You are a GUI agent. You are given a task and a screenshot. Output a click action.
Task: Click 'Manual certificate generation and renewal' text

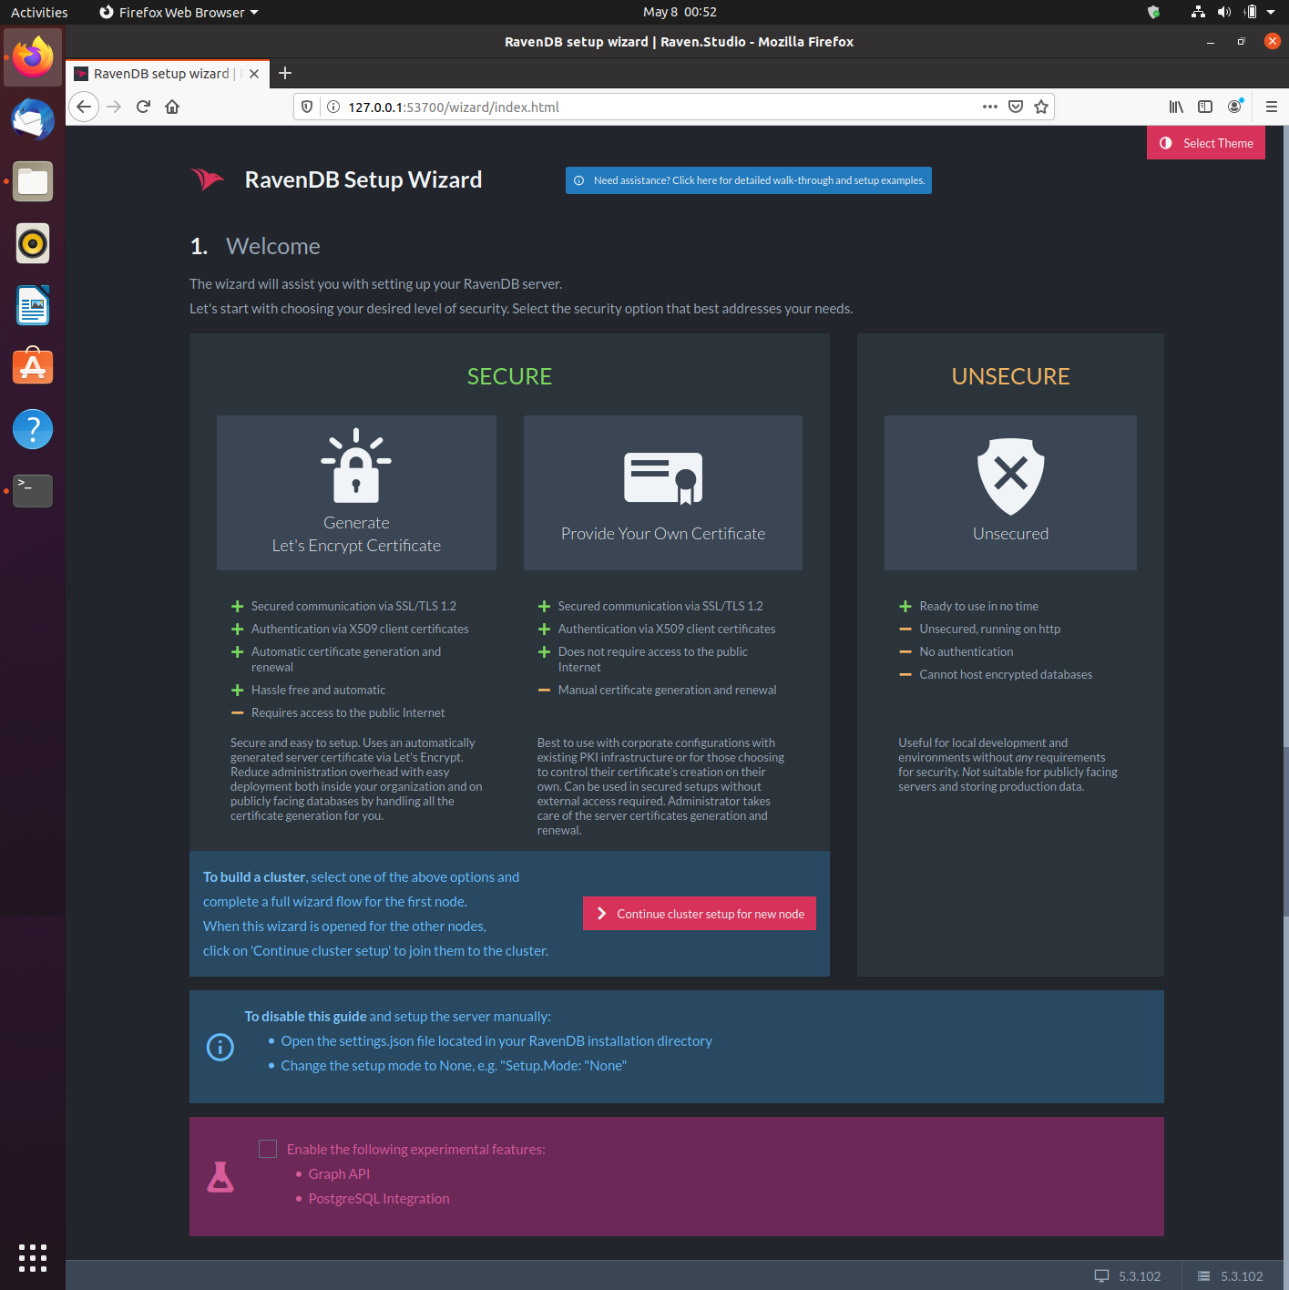point(667,690)
